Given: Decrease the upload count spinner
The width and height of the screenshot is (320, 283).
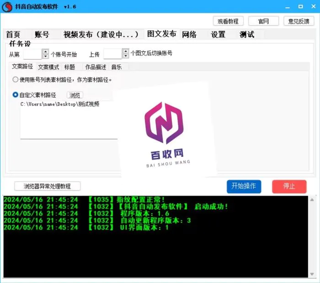Looking at the screenshot, I should 126,56.
